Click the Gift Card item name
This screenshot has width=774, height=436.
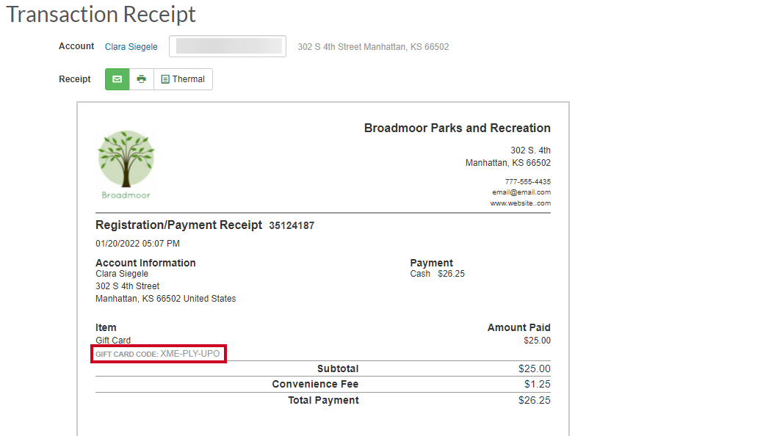[113, 341]
